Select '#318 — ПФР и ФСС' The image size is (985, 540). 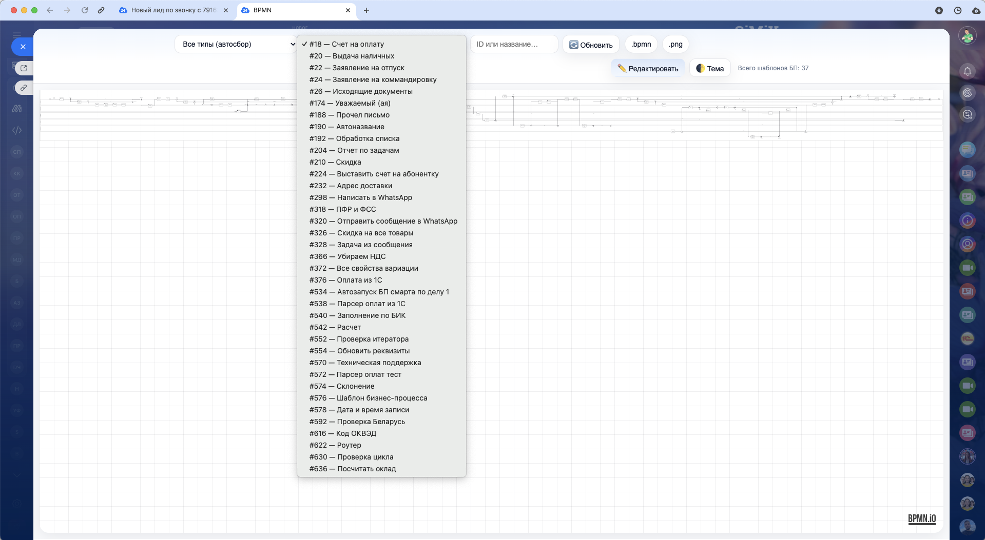pos(381,209)
